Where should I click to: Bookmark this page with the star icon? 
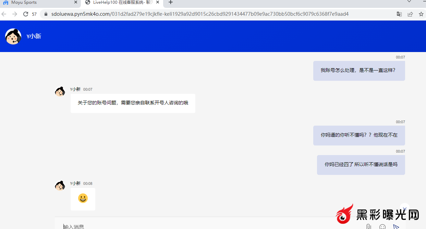pos(421,14)
